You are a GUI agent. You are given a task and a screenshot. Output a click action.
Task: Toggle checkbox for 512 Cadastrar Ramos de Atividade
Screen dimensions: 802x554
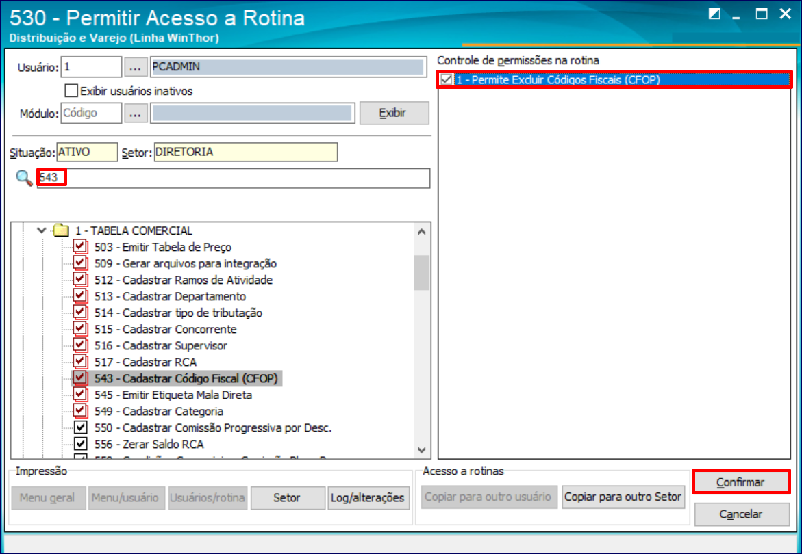click(80, 279)
